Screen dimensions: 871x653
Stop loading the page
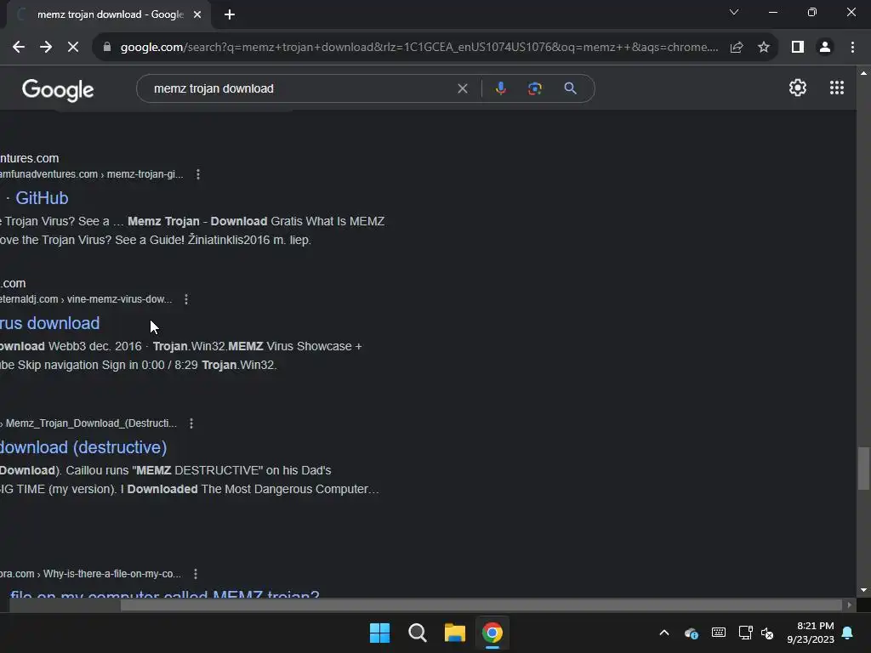pos(73,48)
